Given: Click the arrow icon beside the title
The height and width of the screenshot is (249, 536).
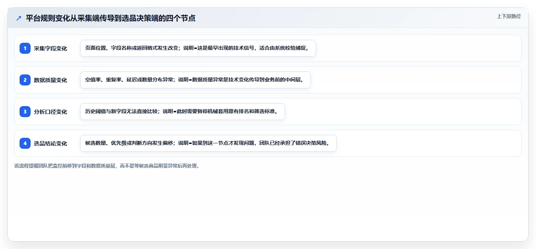Looking at the screenshot, I should 19,18.
